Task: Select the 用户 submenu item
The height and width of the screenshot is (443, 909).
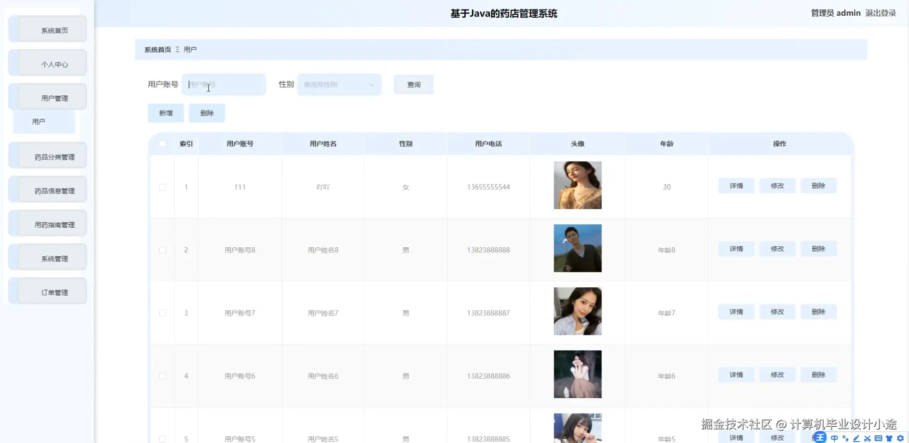Action: [x=44, y=122]
